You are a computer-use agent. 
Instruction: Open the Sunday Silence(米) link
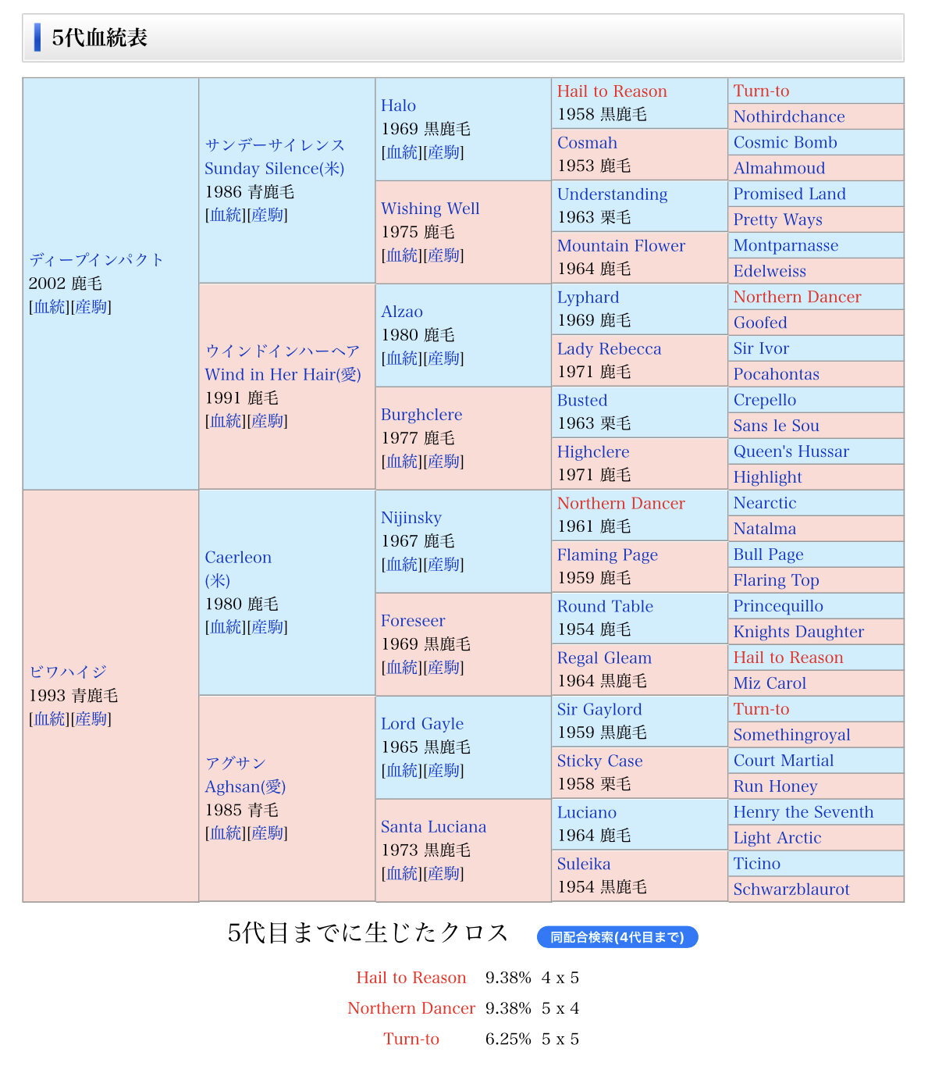click(274, 169)
